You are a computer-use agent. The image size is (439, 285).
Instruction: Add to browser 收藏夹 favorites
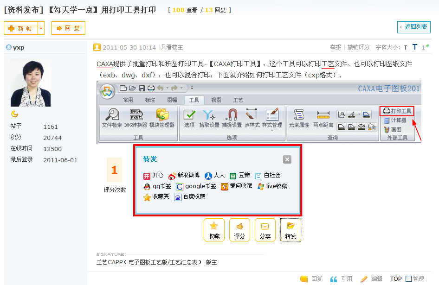tap(156, 197)
